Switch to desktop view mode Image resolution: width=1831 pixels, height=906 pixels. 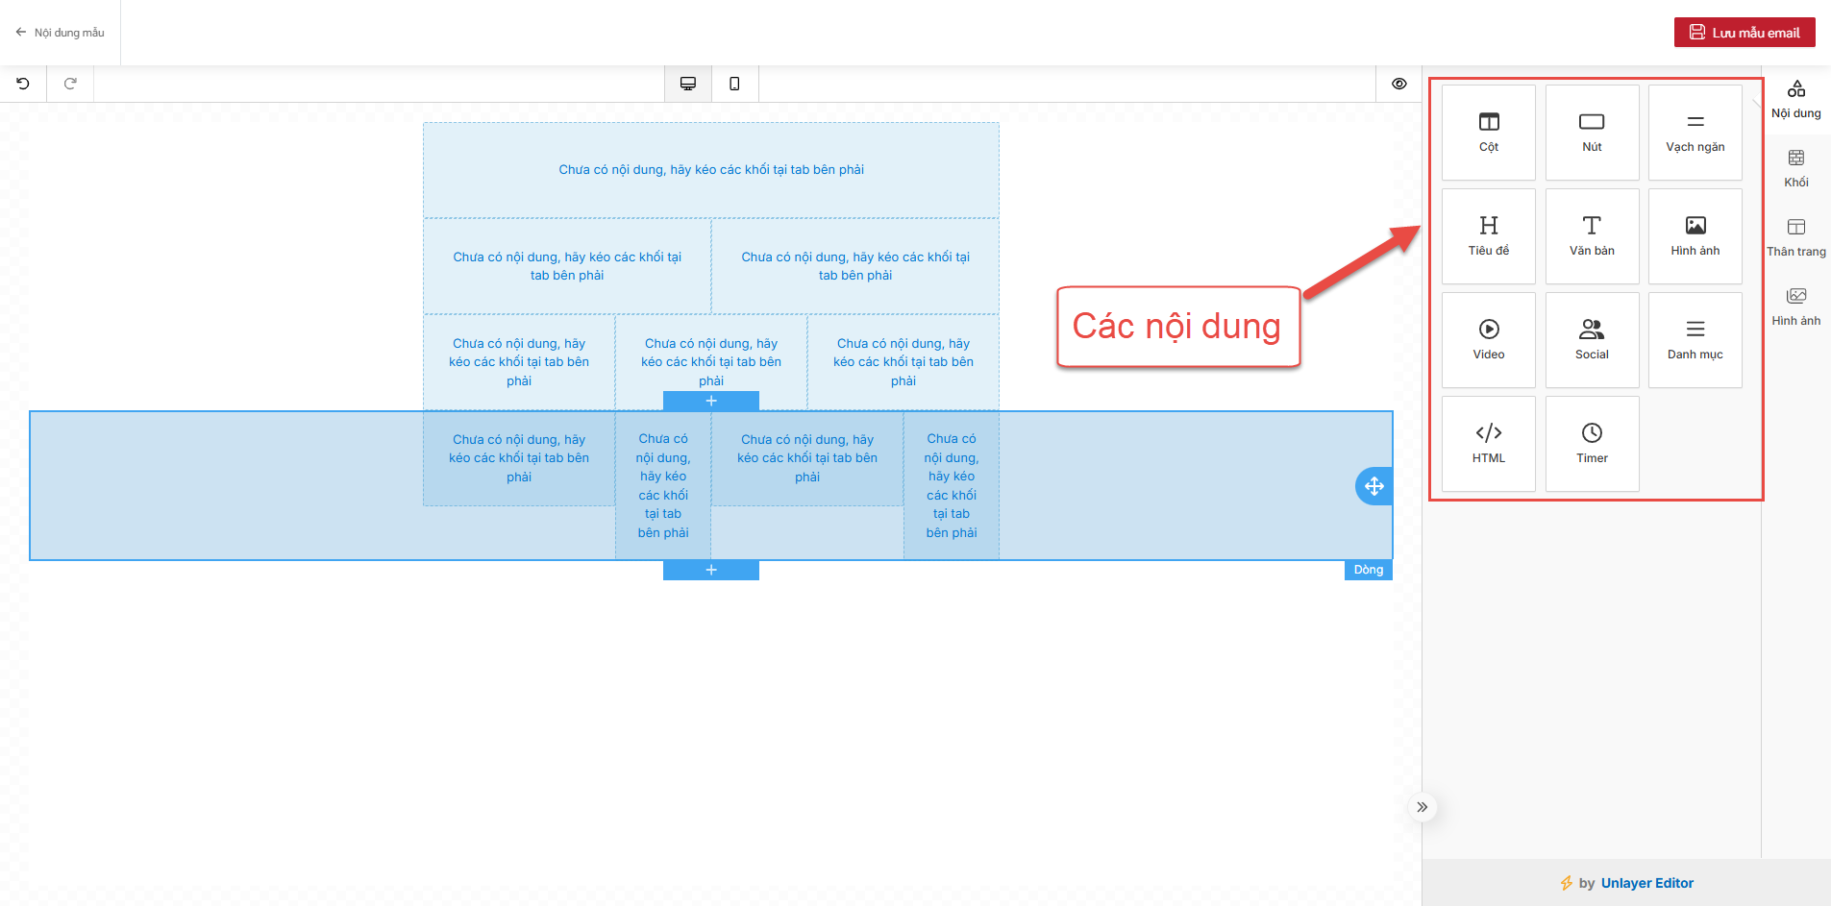point(688,84)
